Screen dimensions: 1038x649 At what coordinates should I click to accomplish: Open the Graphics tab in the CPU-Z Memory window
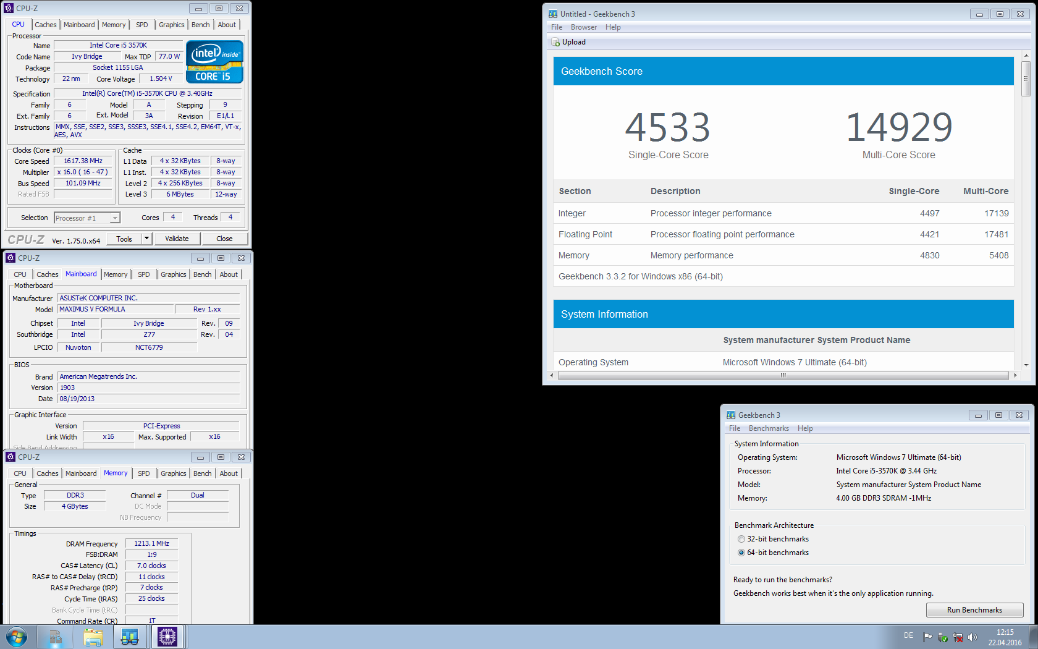click(174, 473)
